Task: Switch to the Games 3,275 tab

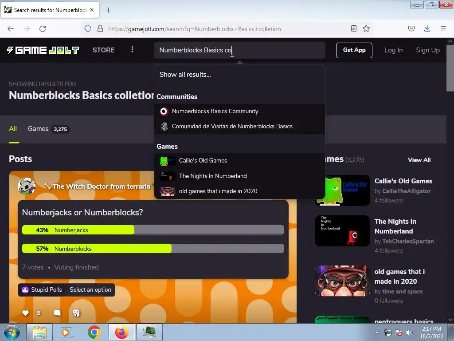Action: (x=48, y=129)
